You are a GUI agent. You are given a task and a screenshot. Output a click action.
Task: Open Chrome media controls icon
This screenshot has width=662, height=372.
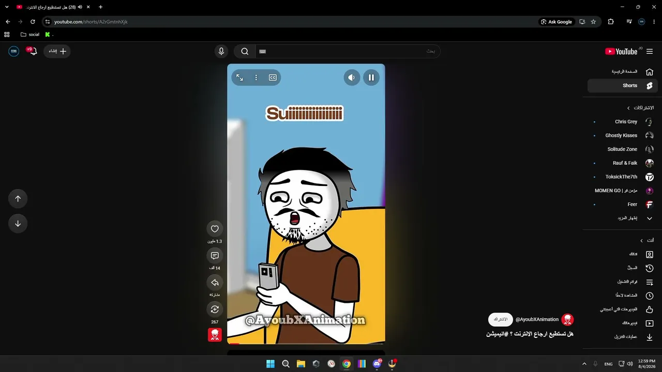pos(629,22)
